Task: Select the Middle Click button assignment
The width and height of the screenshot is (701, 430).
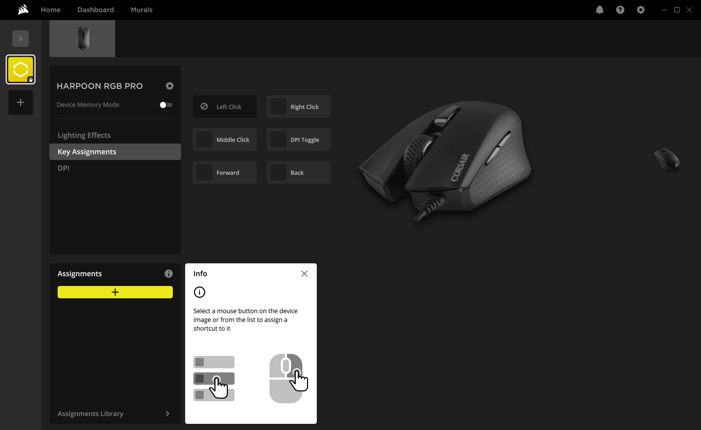Action: click(x=225, y=139)
